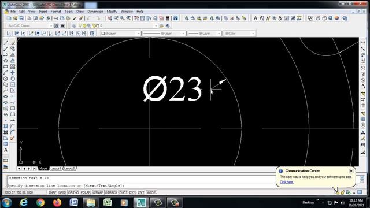370x208 pixels.
Task: Select the Arc draw tool
Action: [x=6, y=73]
